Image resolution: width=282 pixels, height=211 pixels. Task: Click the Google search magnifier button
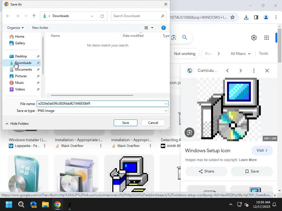[185, 37]
